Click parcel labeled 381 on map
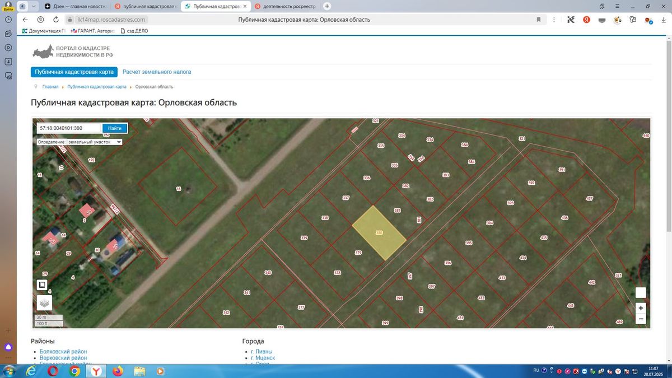The width and height of the screenshot is (672, 378). (397, 211)
